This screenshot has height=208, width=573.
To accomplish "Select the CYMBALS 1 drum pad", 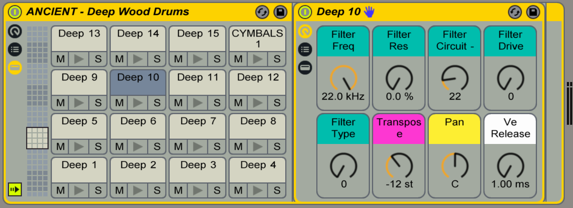I will point(257,39).
